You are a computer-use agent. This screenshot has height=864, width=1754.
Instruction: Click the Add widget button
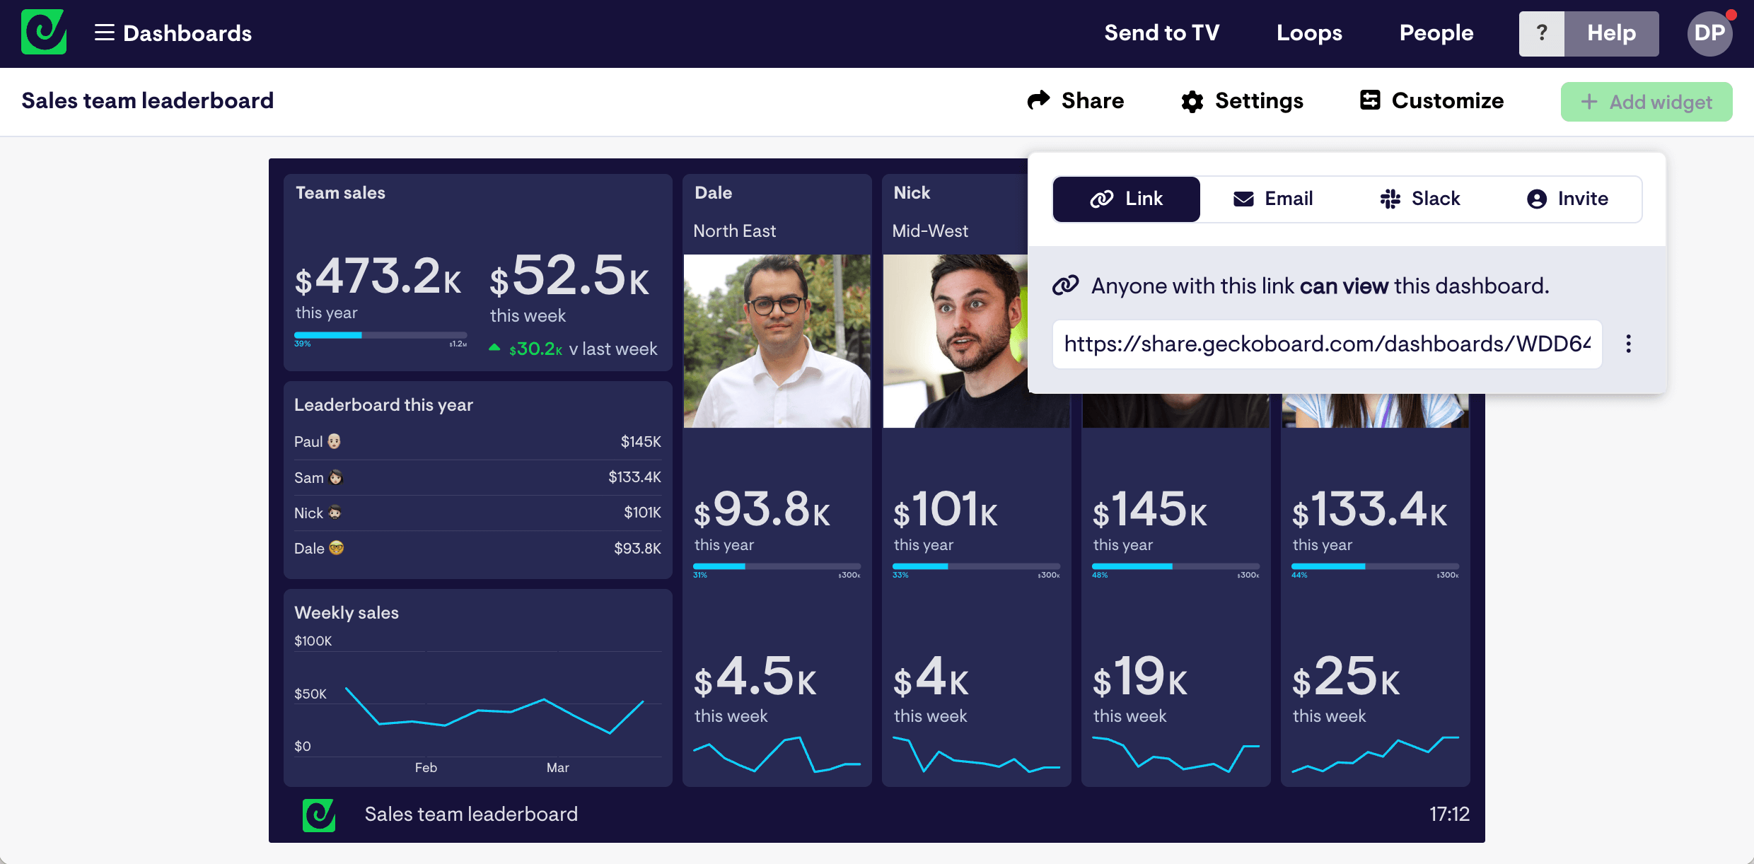1646,101
